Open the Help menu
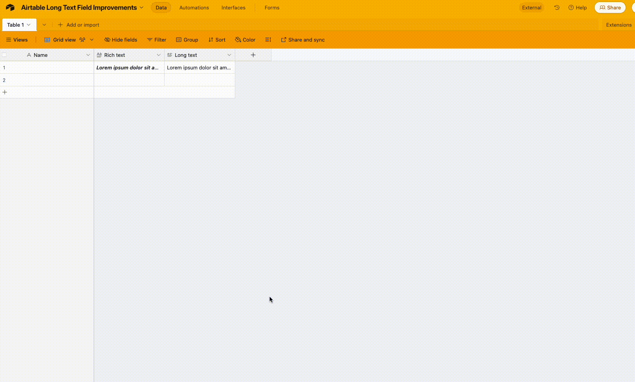Image resolution: width=635 pixels, height=382 pixels. point(578,7)
